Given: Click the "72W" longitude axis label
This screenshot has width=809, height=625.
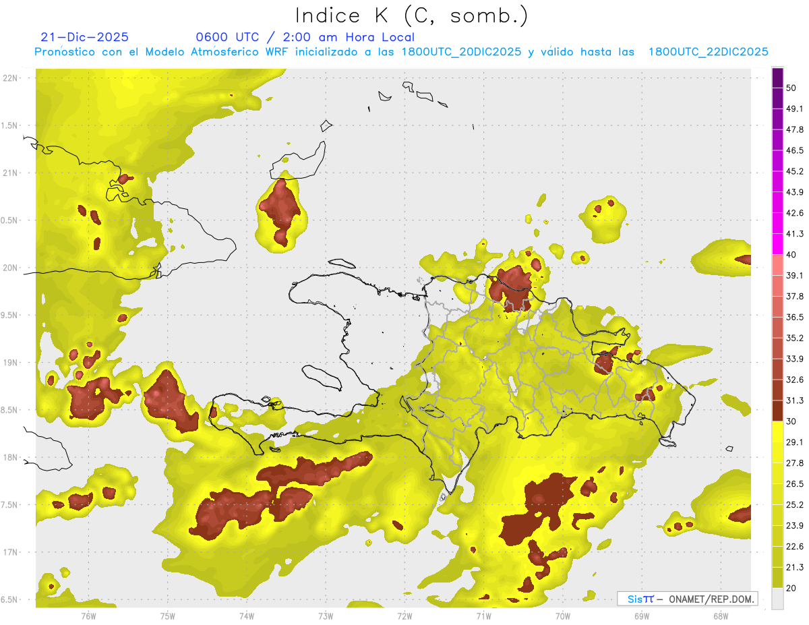Looking at the screenshot, I should [x=404, y=616].
